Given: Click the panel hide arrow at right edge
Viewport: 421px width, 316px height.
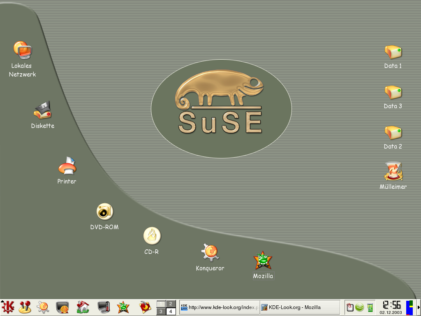Looking at the screenshot, I should click(x=418, y=307).
